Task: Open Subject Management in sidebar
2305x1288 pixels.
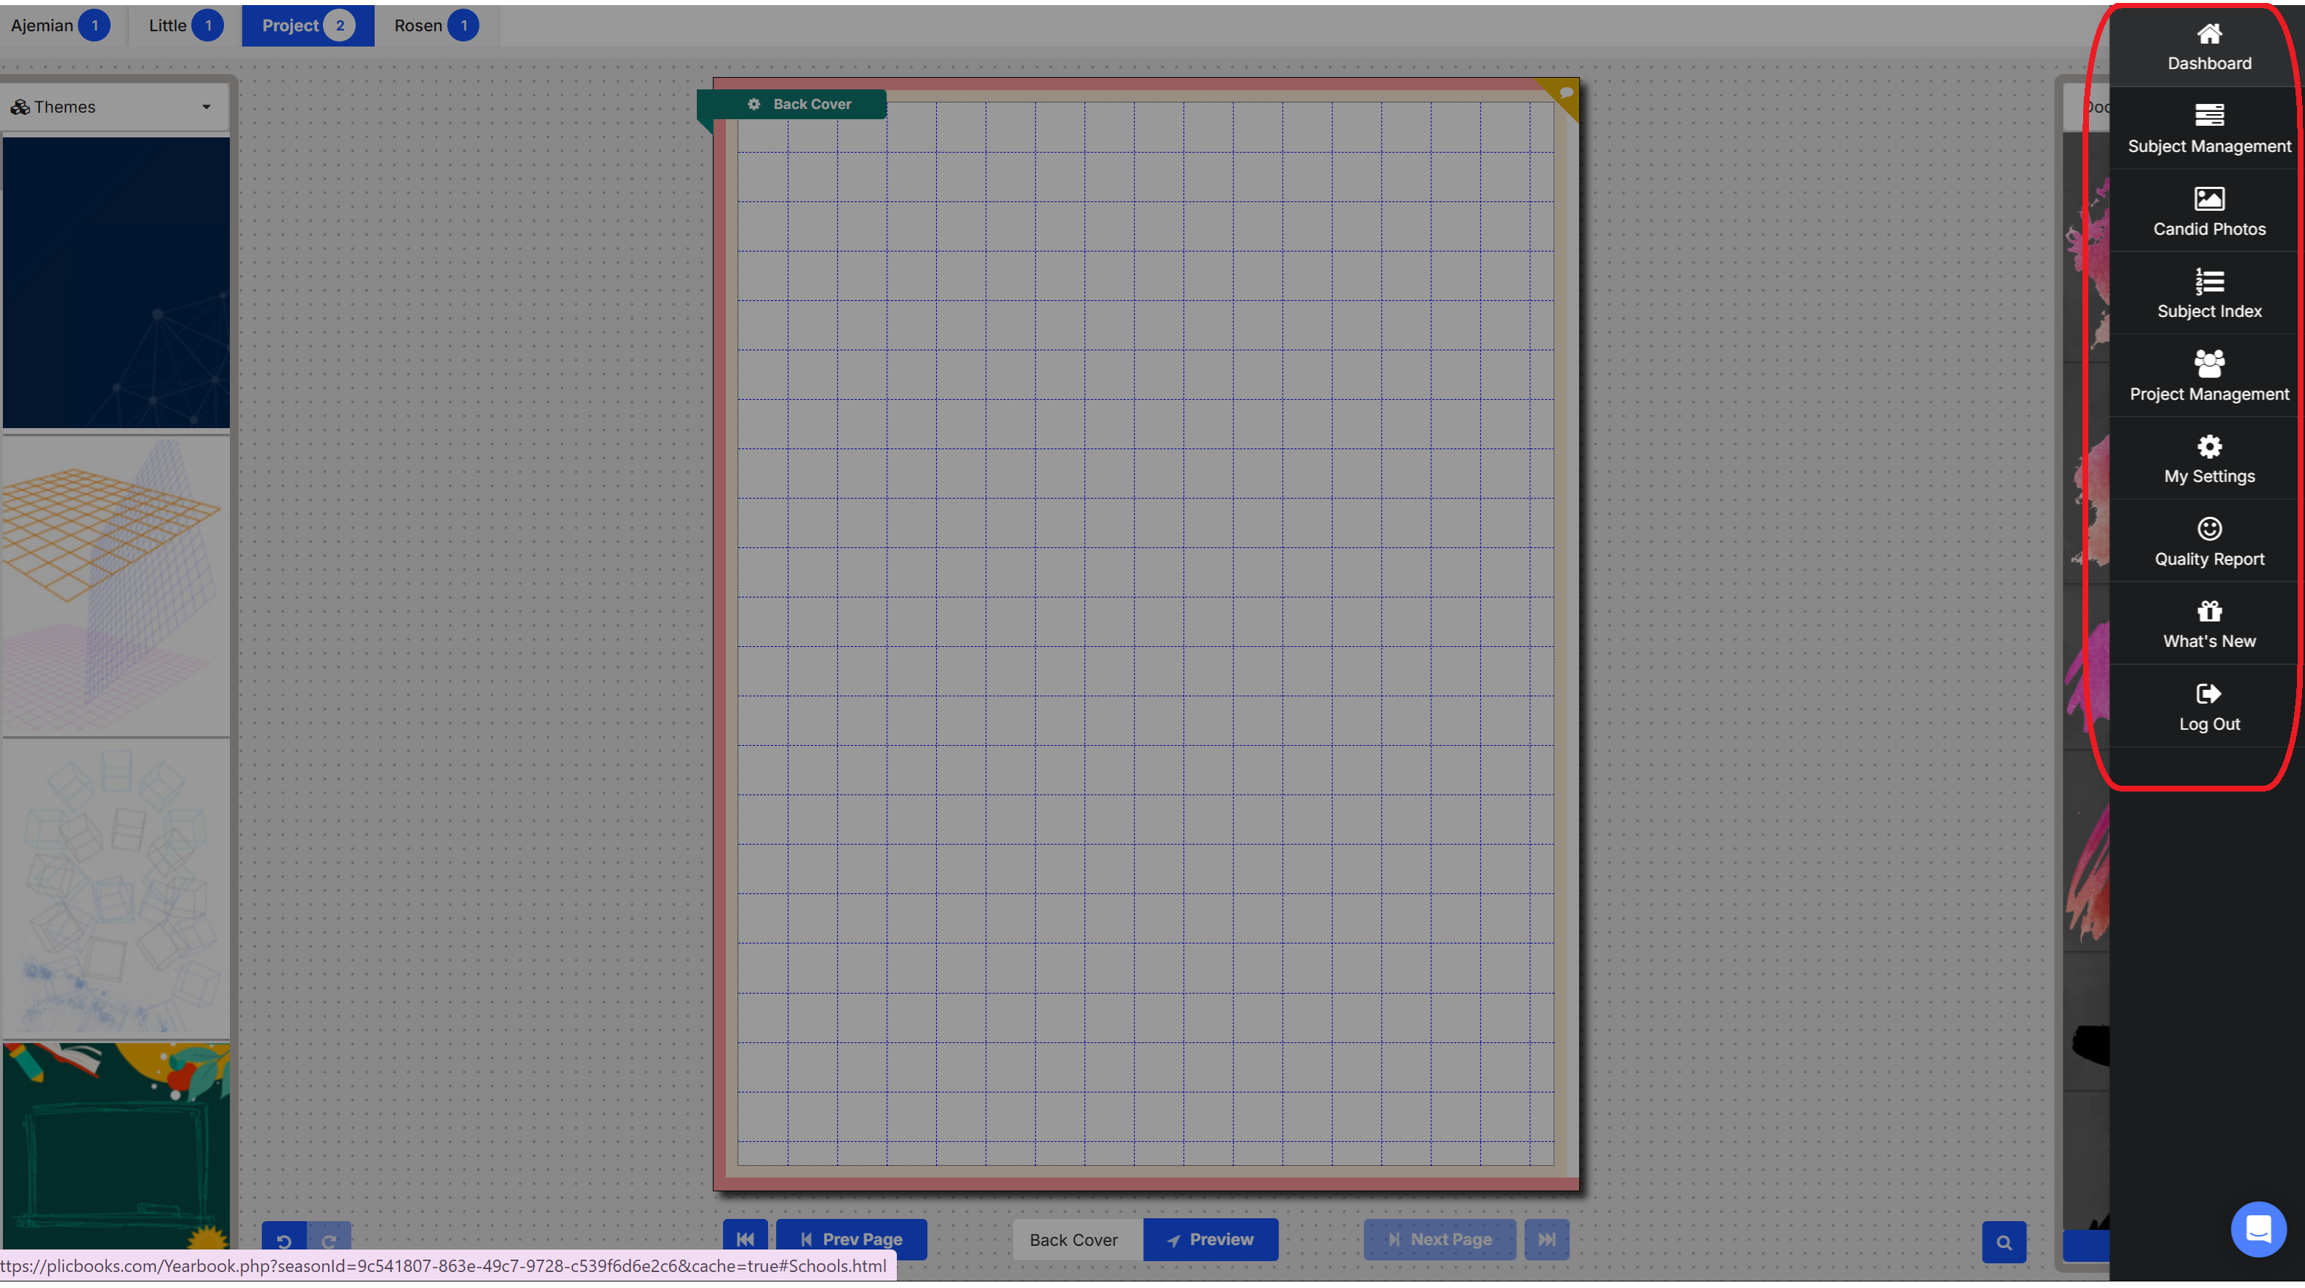Action: pos(2208,129)
